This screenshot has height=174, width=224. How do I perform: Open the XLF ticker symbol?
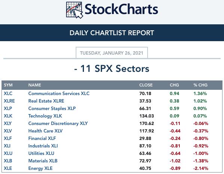8,138
